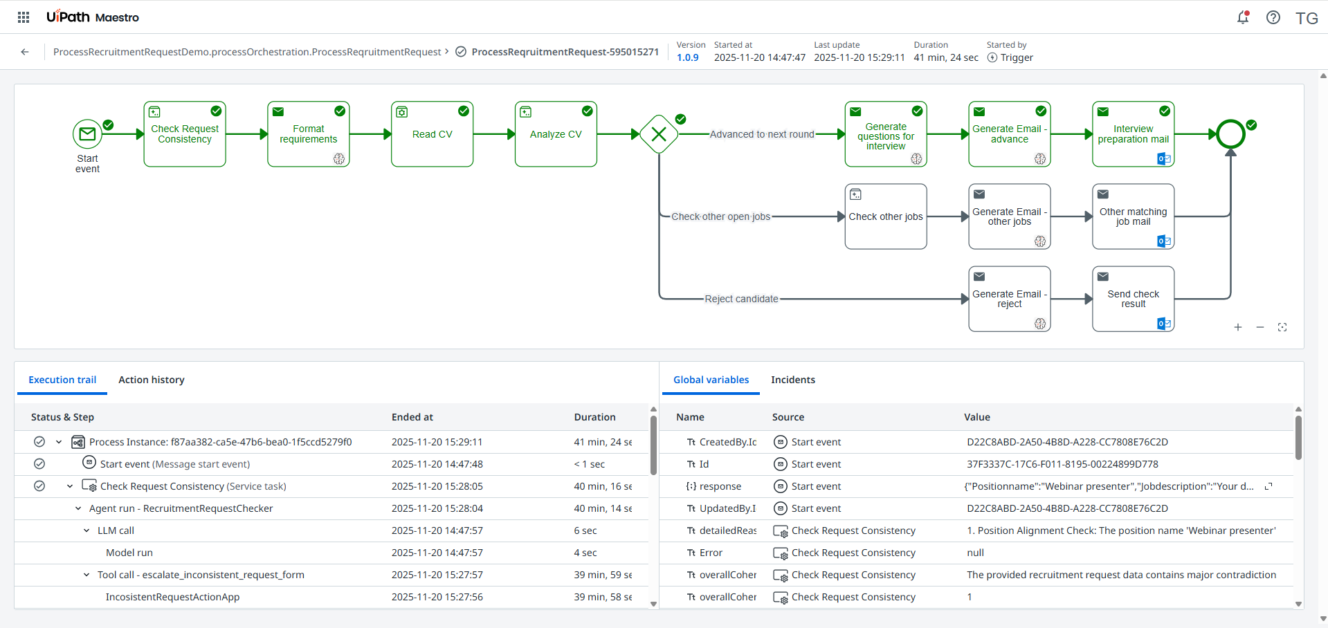Click fit-to-screen diagram icon

coord(1282,327)
